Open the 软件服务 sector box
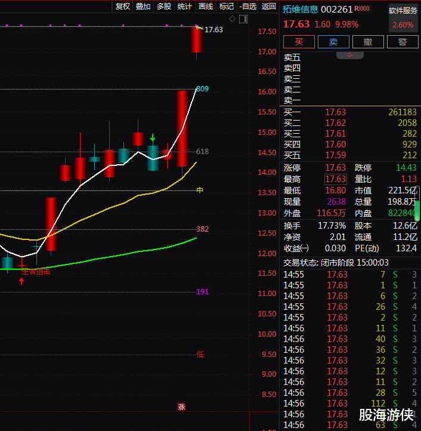Screen dimensions: 421x431 pyautogui.click(x=403, y=18)
